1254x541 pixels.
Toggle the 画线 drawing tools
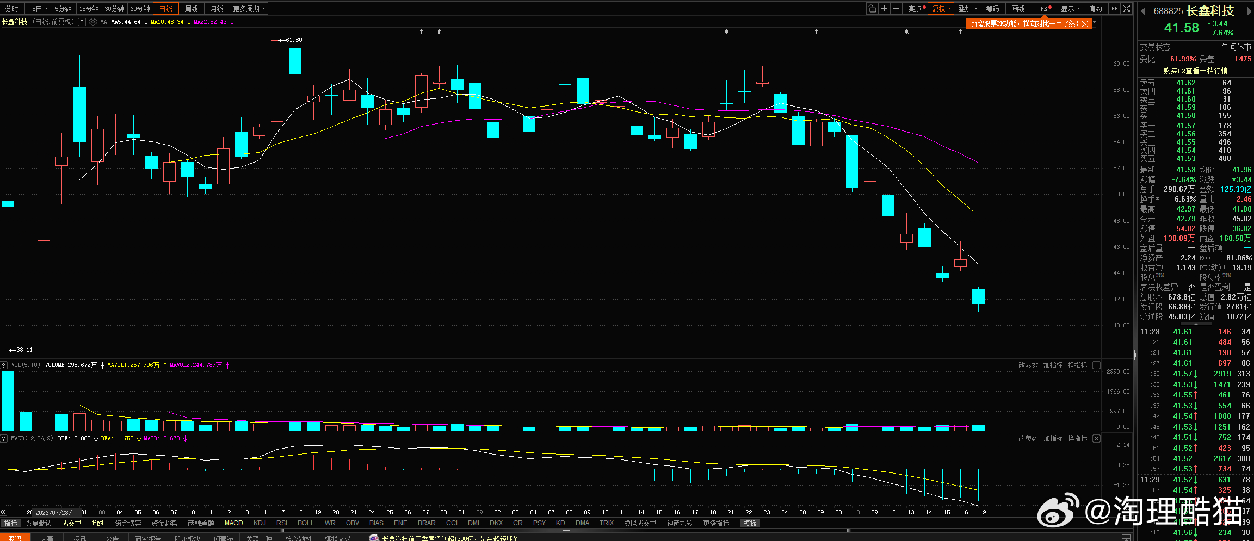1018,9
